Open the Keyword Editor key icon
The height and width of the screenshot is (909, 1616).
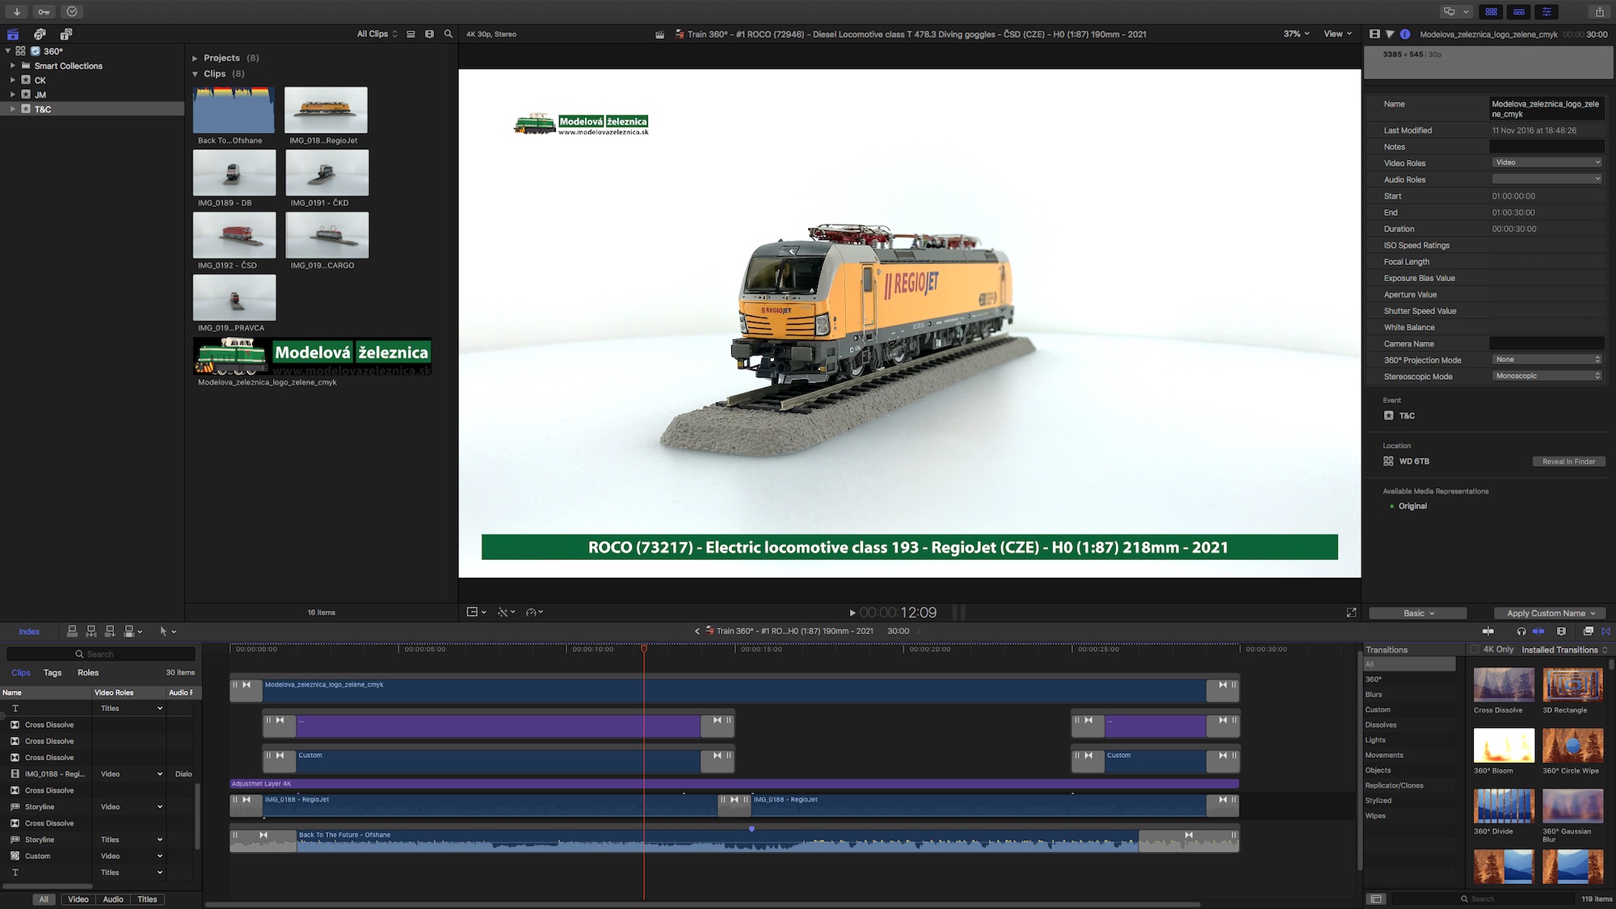pyautogui.click(x=44, y=11)
